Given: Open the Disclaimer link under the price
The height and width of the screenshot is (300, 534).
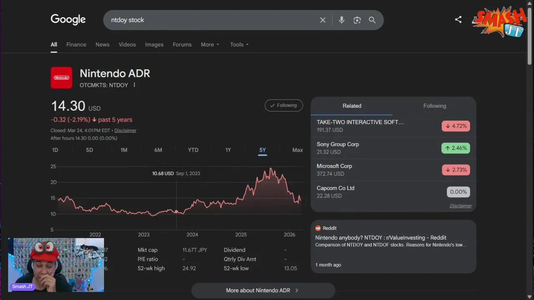Looking at the screenshot, I should (125, 130).
